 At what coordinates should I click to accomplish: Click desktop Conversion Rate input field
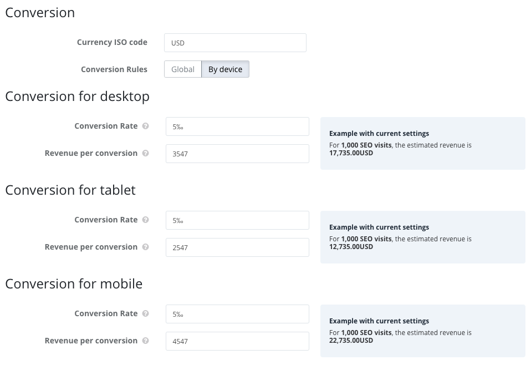[237, 126]
